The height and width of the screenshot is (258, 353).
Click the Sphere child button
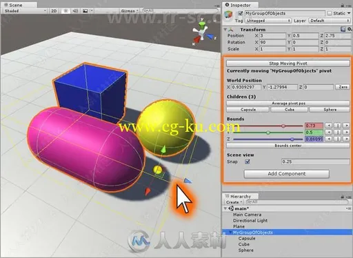(x=330, y=110)
